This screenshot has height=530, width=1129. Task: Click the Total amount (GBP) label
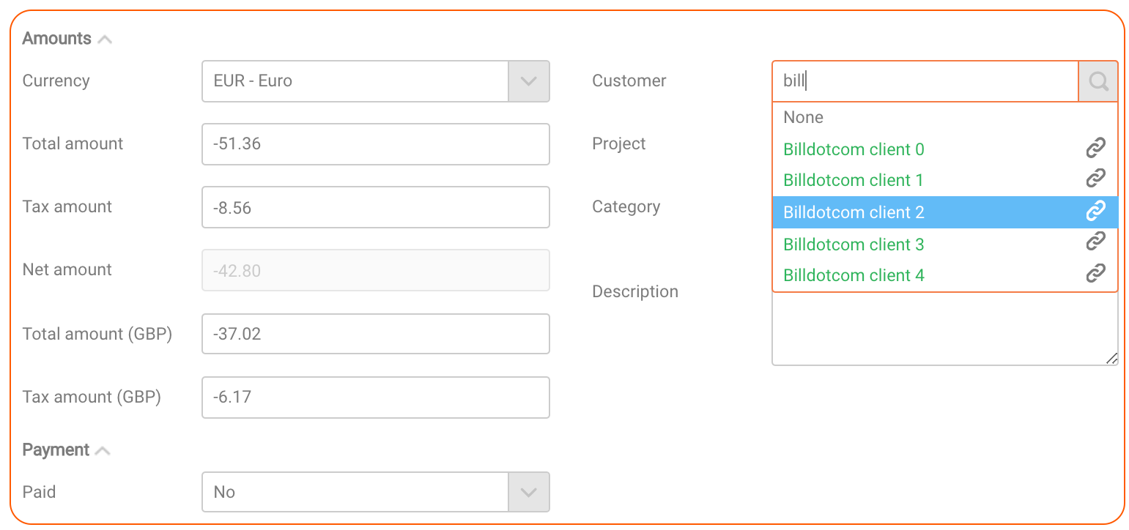(x=97, y=334)
